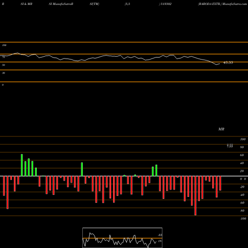
Task: Click the 15 label in mini chart
Action: coord(160,241)
